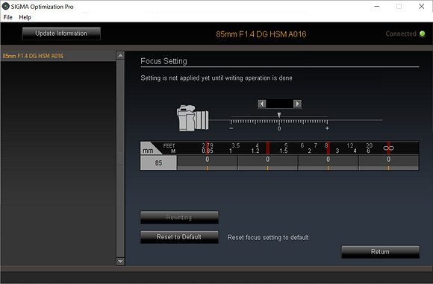433x284 pixels.
Task: Select the 1.2–1.5m distance adjustment cell
Action: [267, 162]
